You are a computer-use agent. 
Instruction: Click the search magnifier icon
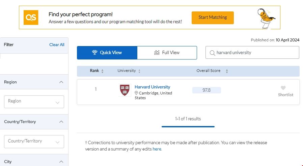212,53
